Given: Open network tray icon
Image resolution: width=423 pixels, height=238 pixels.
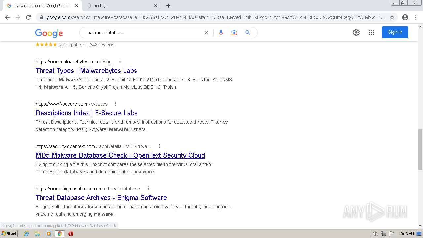Looking at the screenshot, I should point(384,234).
